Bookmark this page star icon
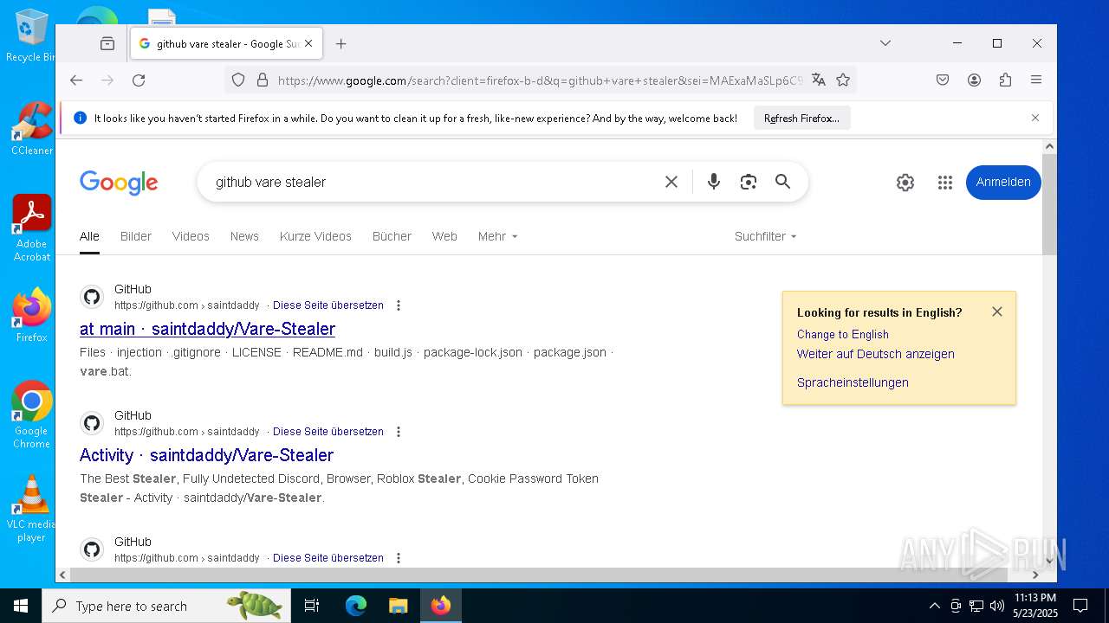The image size is (1109, 623). pos(843,80)
